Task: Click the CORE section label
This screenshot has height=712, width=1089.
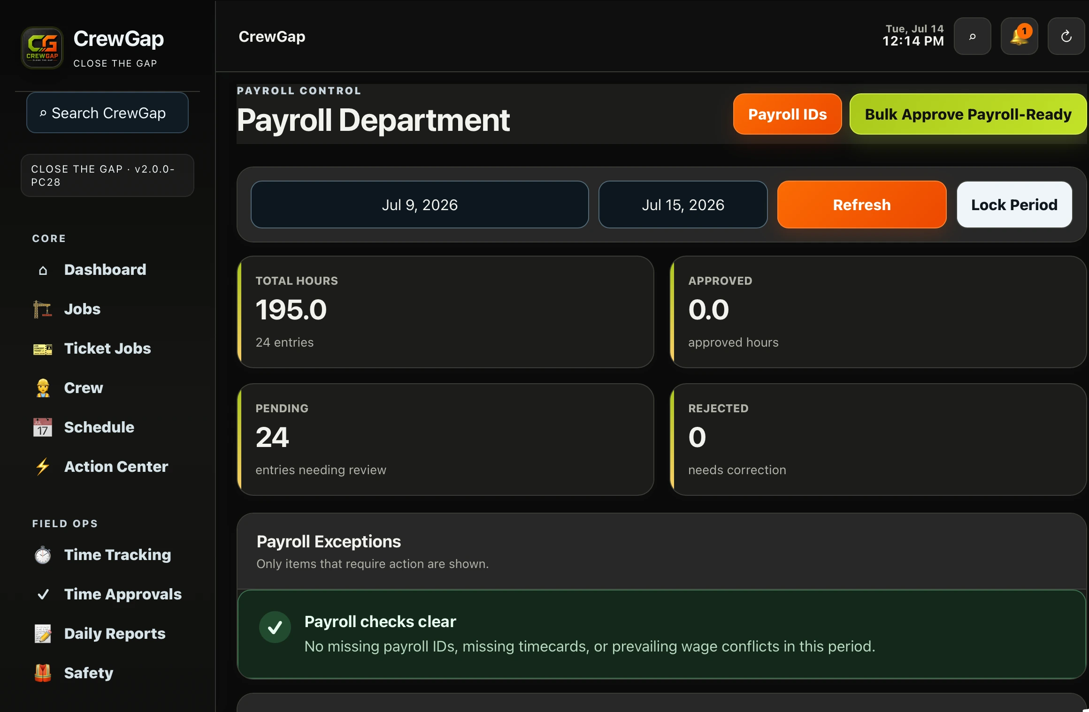Action: [x=49, y=238]
